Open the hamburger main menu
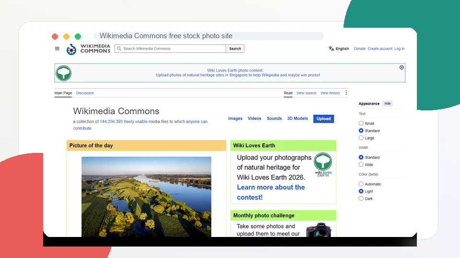460x258 pixels. [57, 49]
